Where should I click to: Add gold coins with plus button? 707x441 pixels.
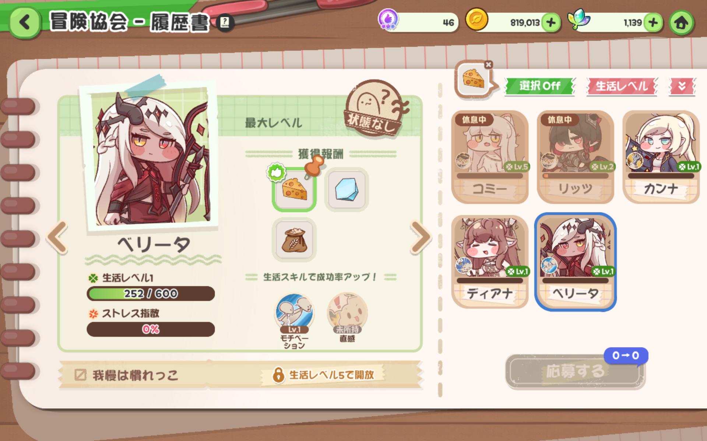[551, 23]
